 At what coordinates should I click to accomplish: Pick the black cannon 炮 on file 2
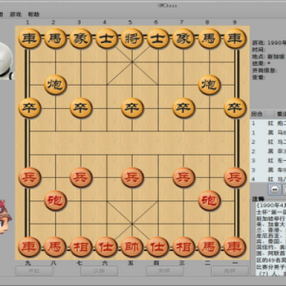coord(55,85)
